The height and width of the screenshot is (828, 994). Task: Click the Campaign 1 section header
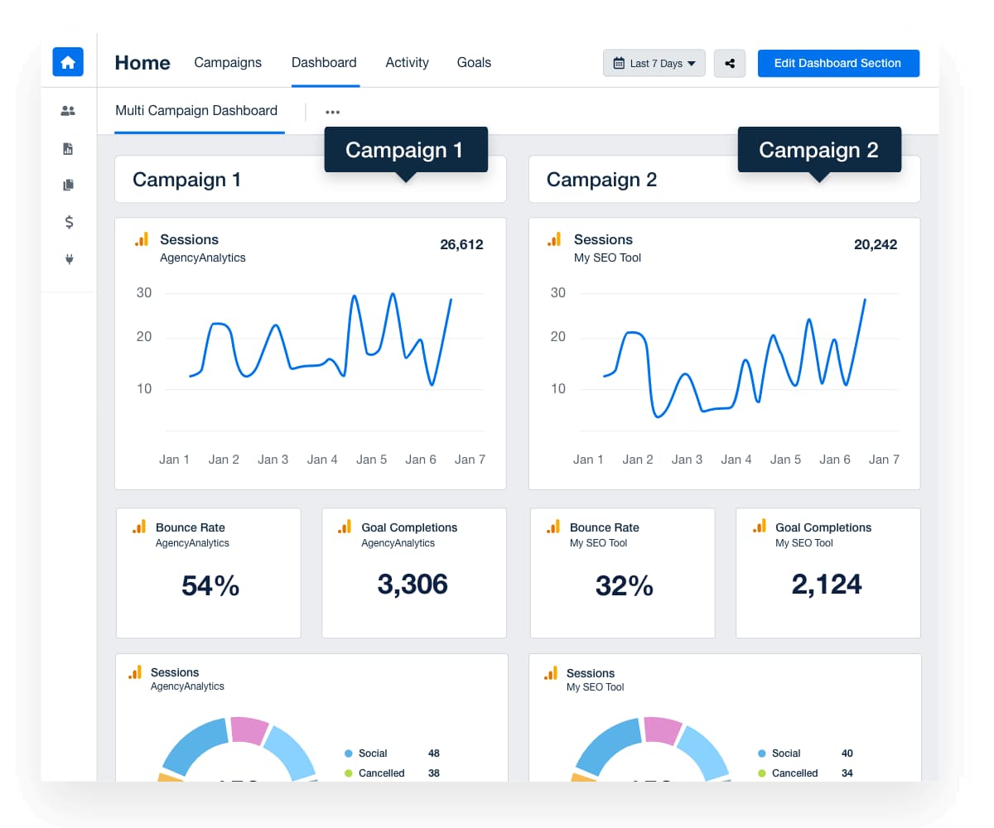311,179
